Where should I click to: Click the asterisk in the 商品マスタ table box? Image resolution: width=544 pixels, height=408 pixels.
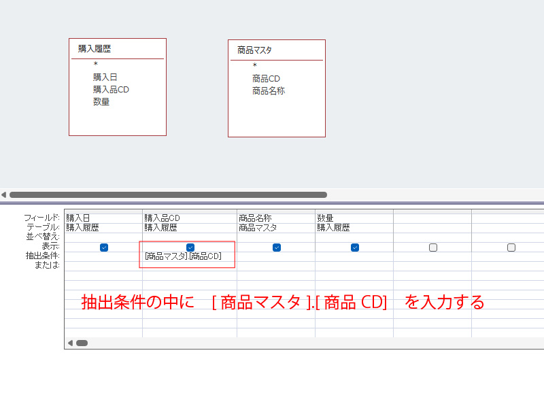click(x=254, y=66)
